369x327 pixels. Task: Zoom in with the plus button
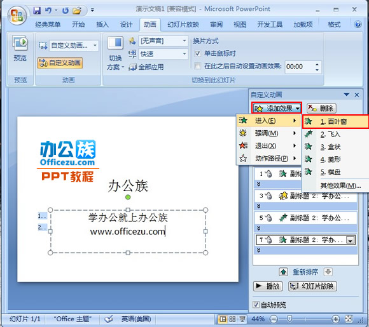(335, 319)
